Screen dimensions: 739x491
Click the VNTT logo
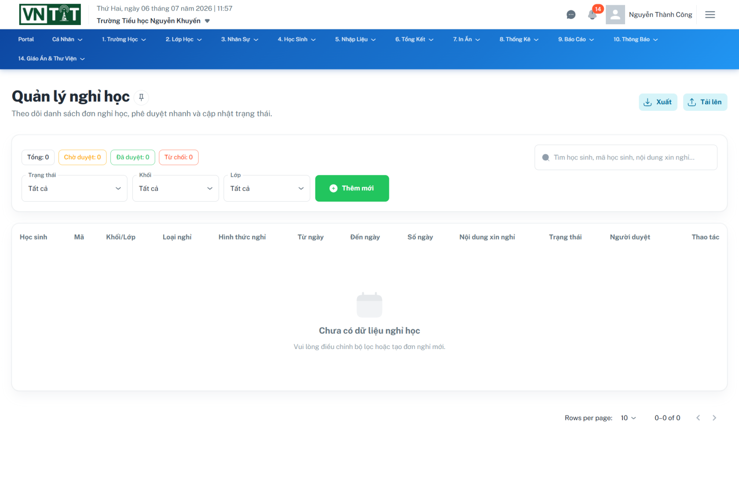50,15
